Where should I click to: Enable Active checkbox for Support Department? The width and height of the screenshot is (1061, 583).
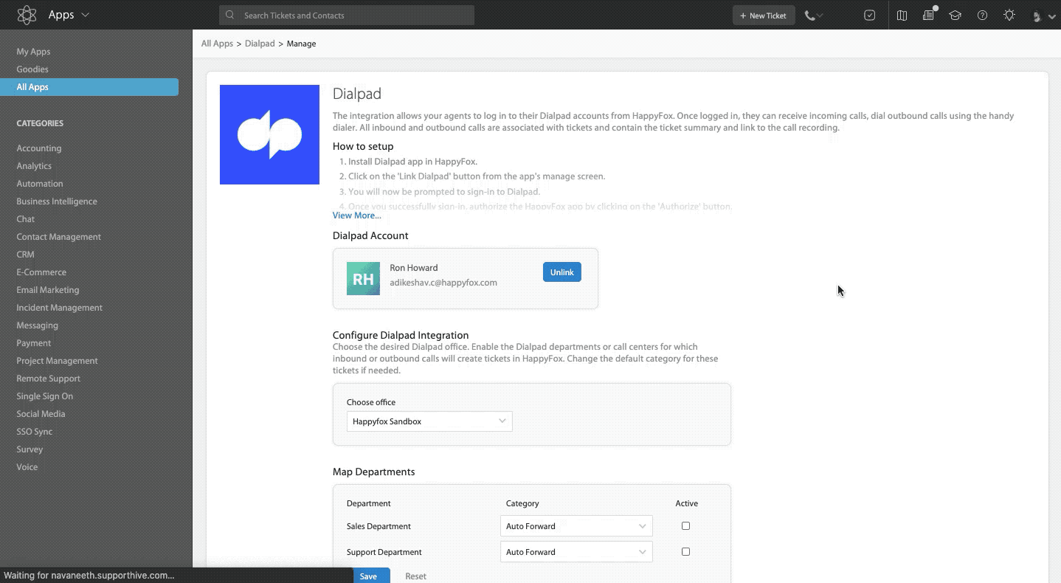(x=685, y=551)
